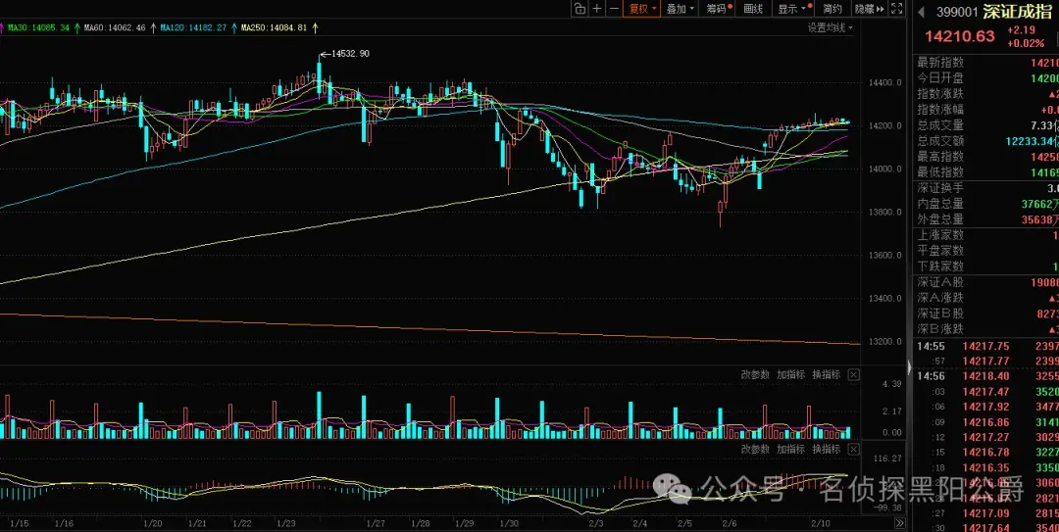Click the 最低指数 row
This screenshot has width=1059, height=532.
pyautogui.click(x=986, y=172)
